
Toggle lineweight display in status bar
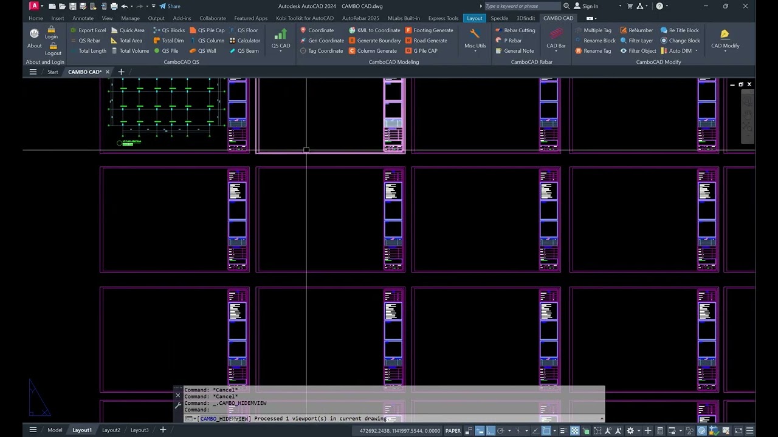(x=563, y=430)
